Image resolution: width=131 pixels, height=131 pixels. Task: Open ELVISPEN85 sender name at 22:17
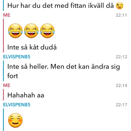[17, 105]
